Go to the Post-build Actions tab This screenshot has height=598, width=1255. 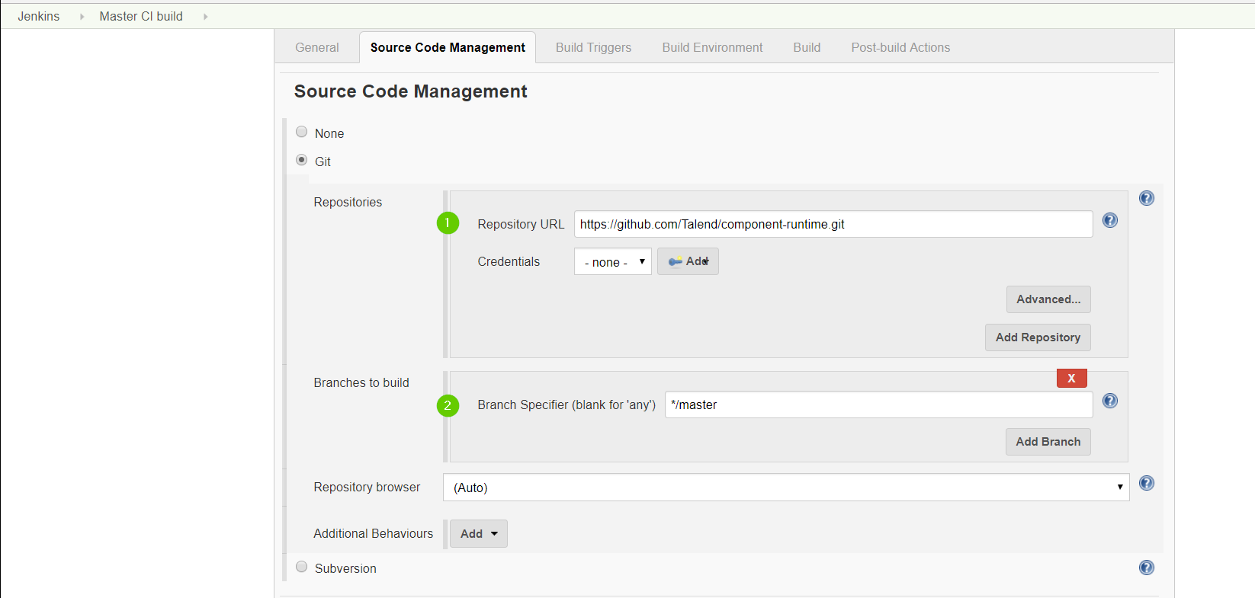point(900,47)
